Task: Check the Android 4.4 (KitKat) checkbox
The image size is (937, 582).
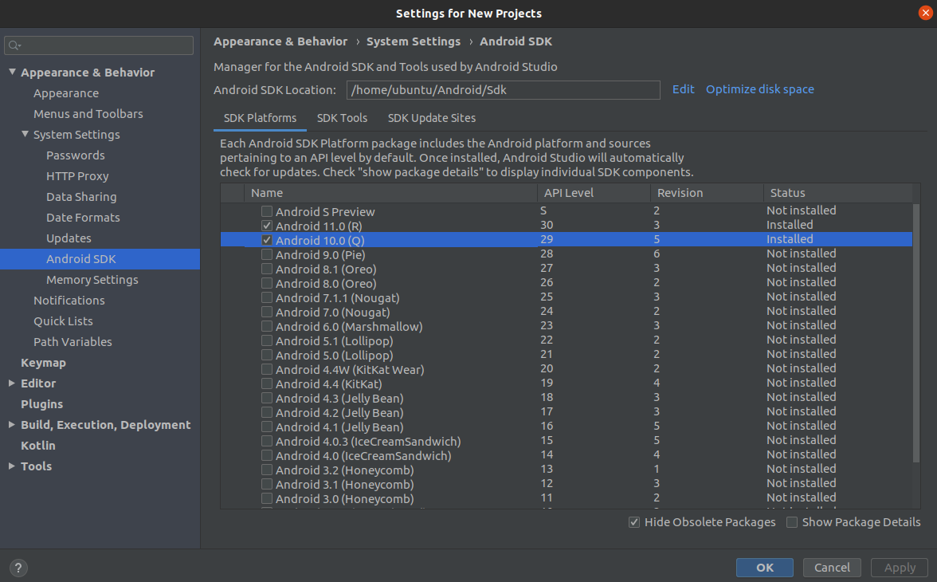Action: tap(267, 383)
